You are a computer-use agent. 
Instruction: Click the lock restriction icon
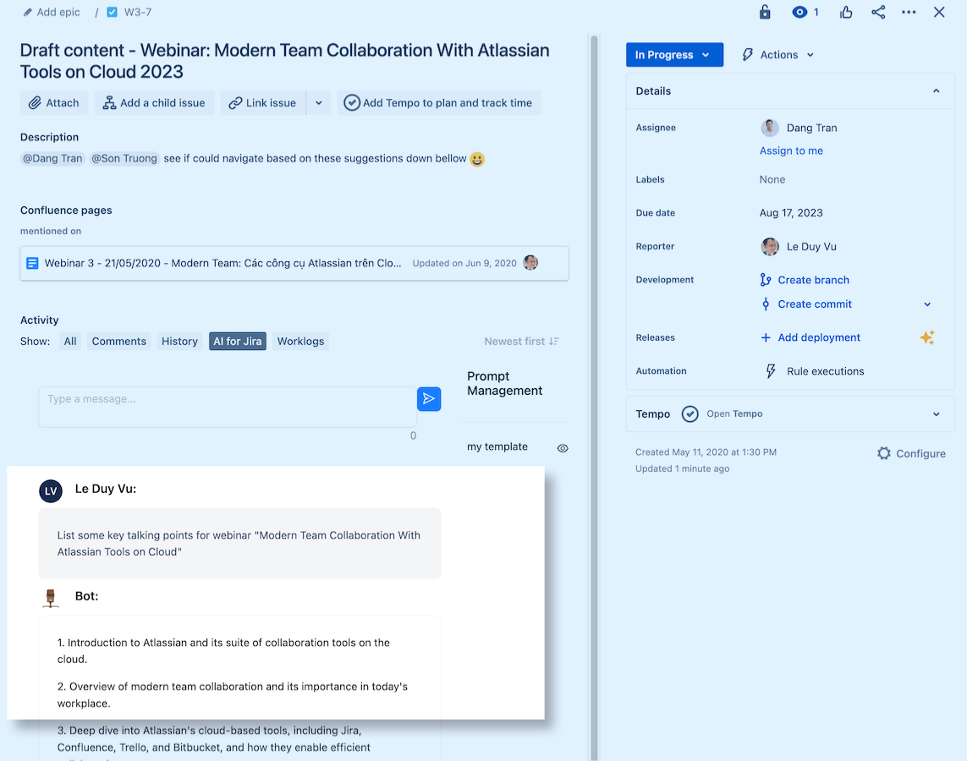click(765, 12)
